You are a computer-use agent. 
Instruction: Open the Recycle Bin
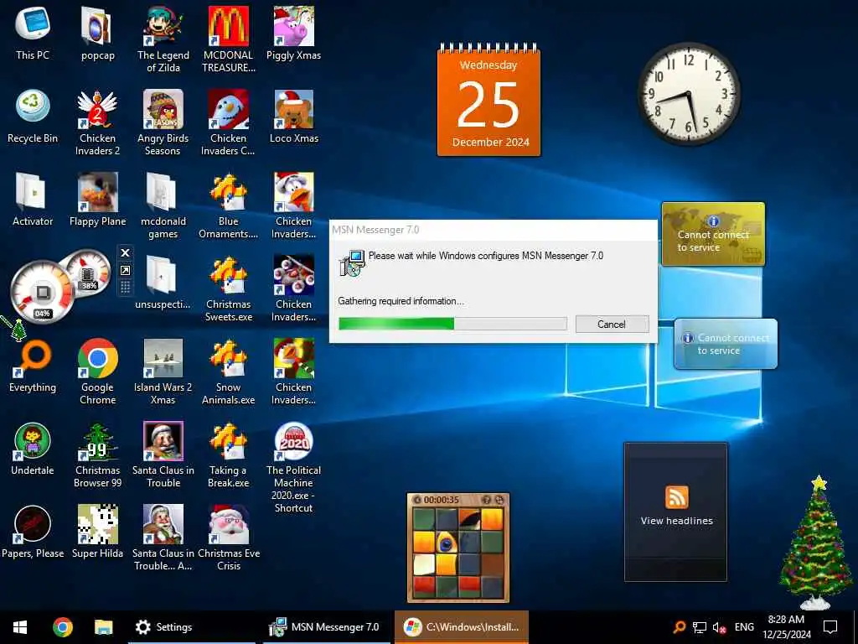click(x=33, y=116)
